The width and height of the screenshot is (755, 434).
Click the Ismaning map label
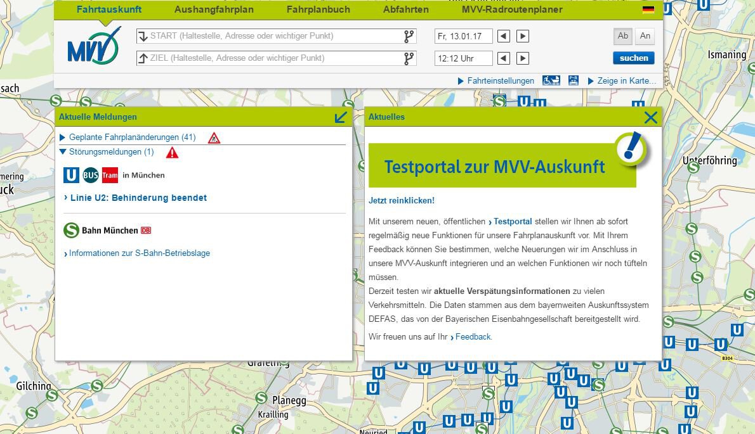click(x=726, y=54)
